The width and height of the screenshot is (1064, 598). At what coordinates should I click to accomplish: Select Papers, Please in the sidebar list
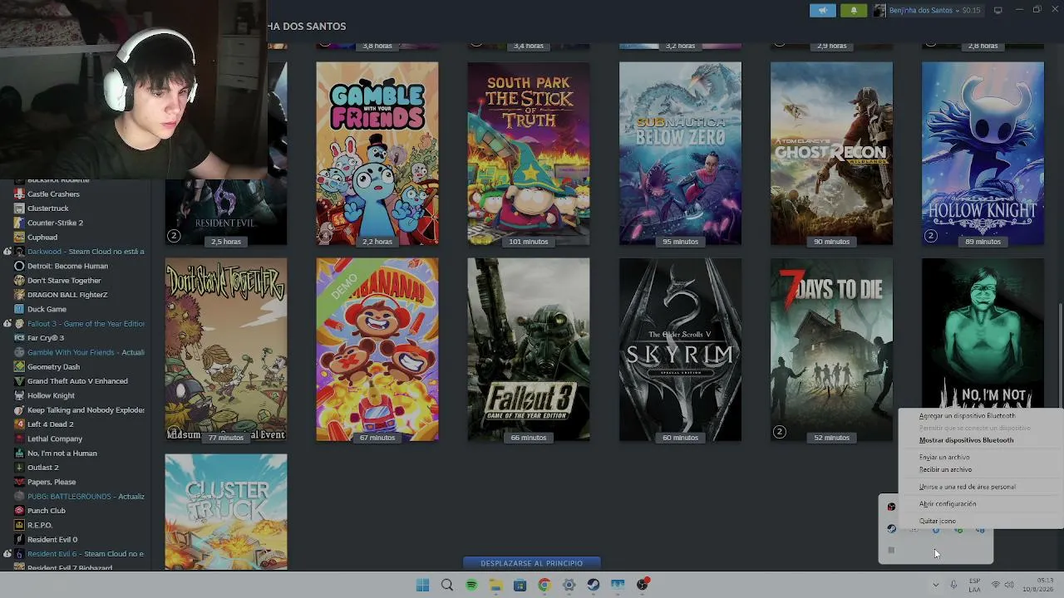pos(52,482)
